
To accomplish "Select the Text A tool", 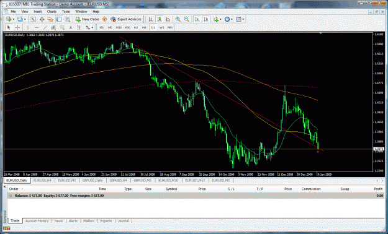I will tap(71, 27).
